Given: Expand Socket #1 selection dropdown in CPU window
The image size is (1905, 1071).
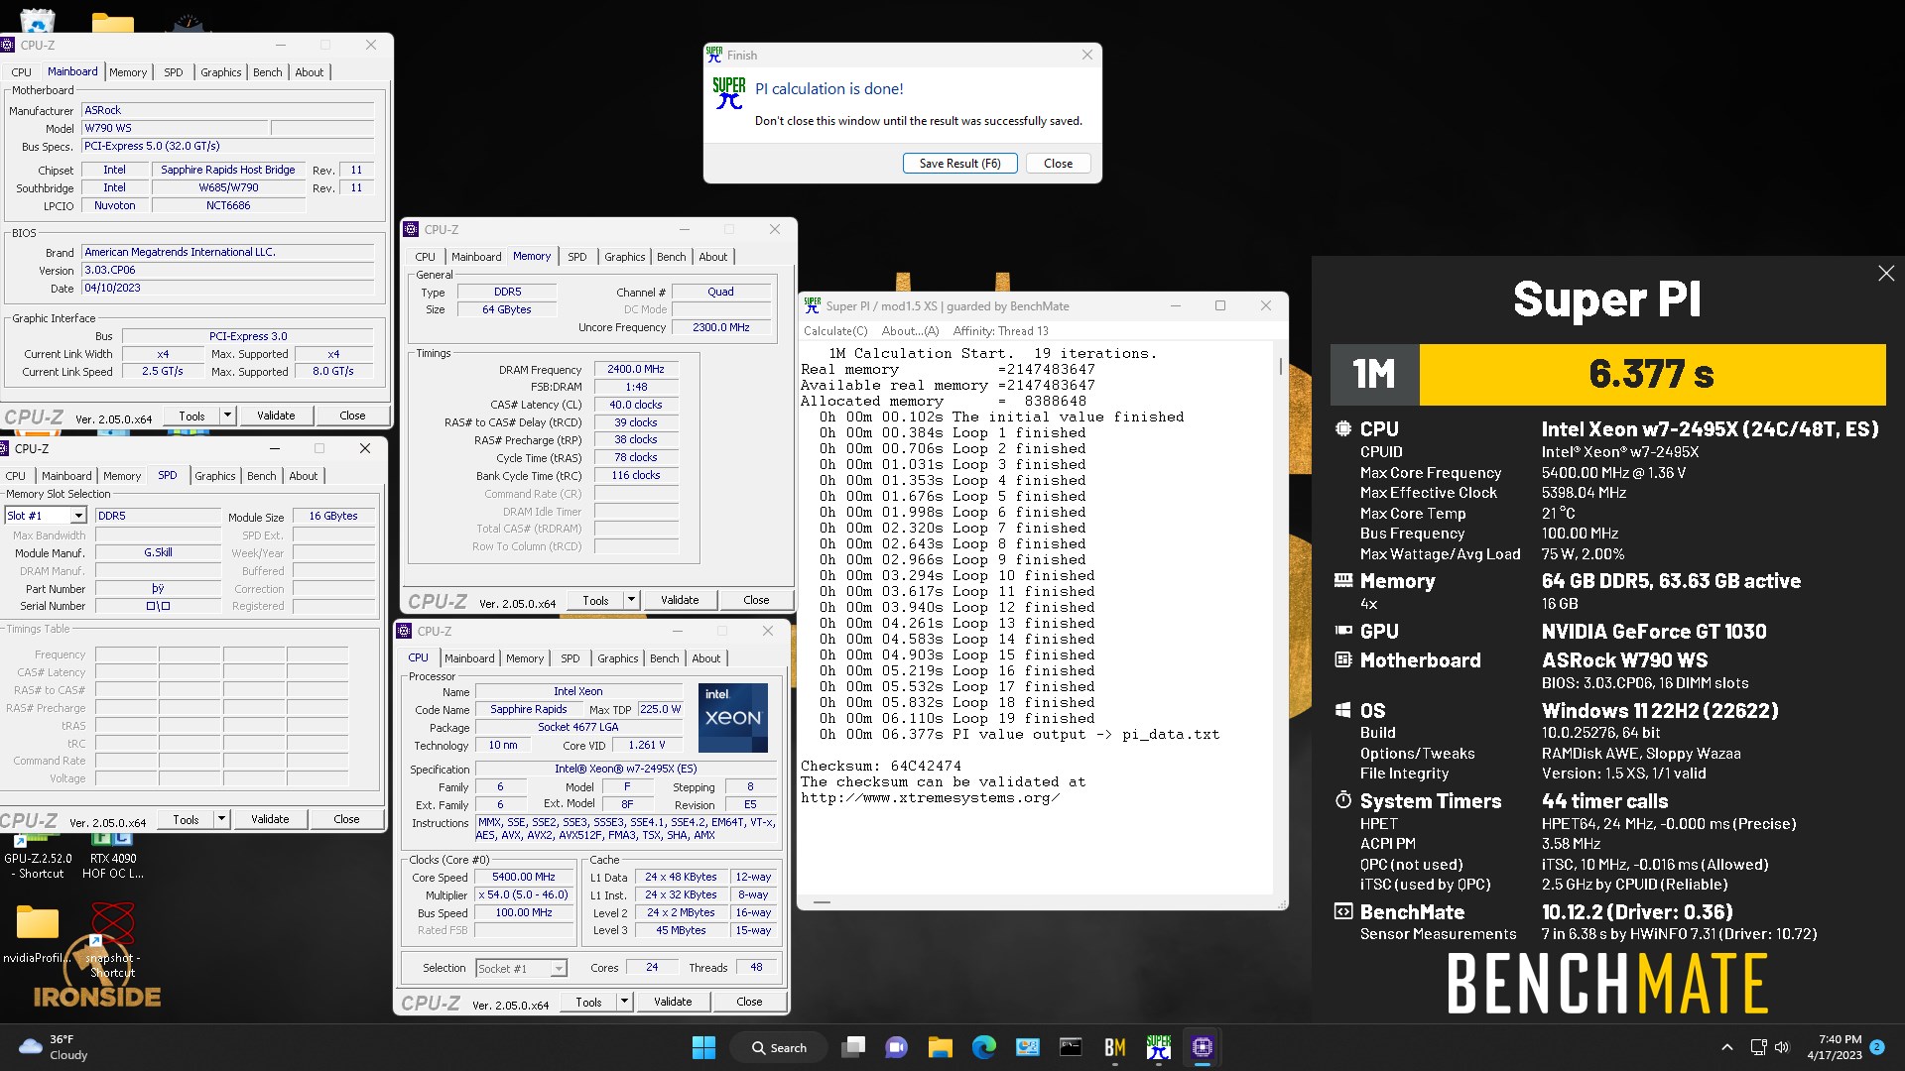Looking at the screenshot, I should click(x=559, y=968).
